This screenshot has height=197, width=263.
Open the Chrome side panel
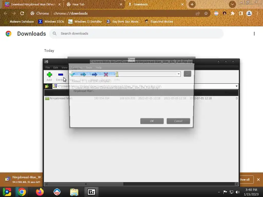[241, 13]
